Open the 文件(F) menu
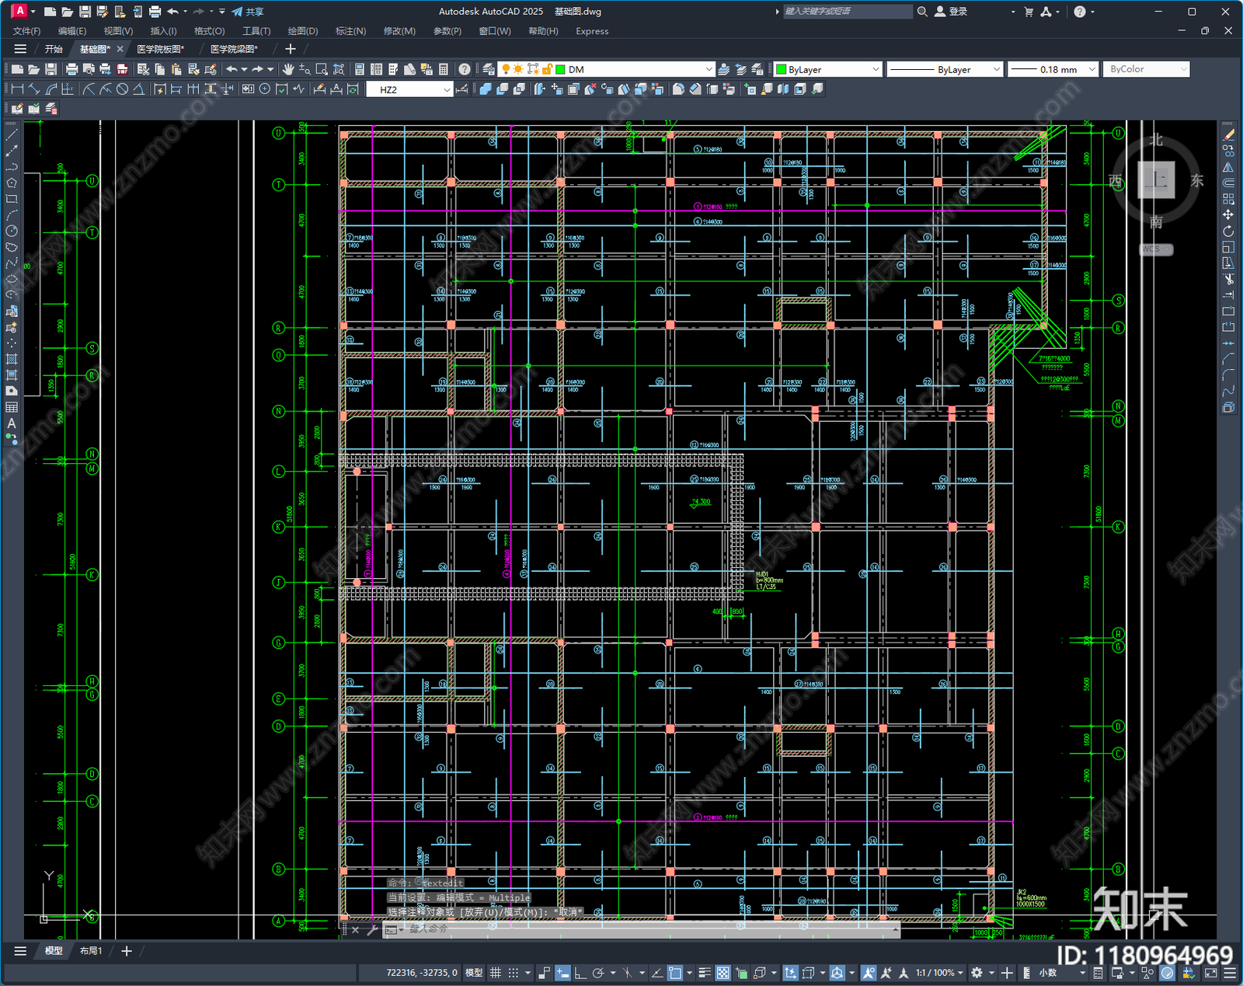Viewport: 1243px width, 986px height. pyautogui.click(x=26, y=31)
